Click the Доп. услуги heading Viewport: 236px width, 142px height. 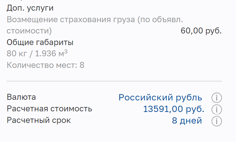coord(30,8)
